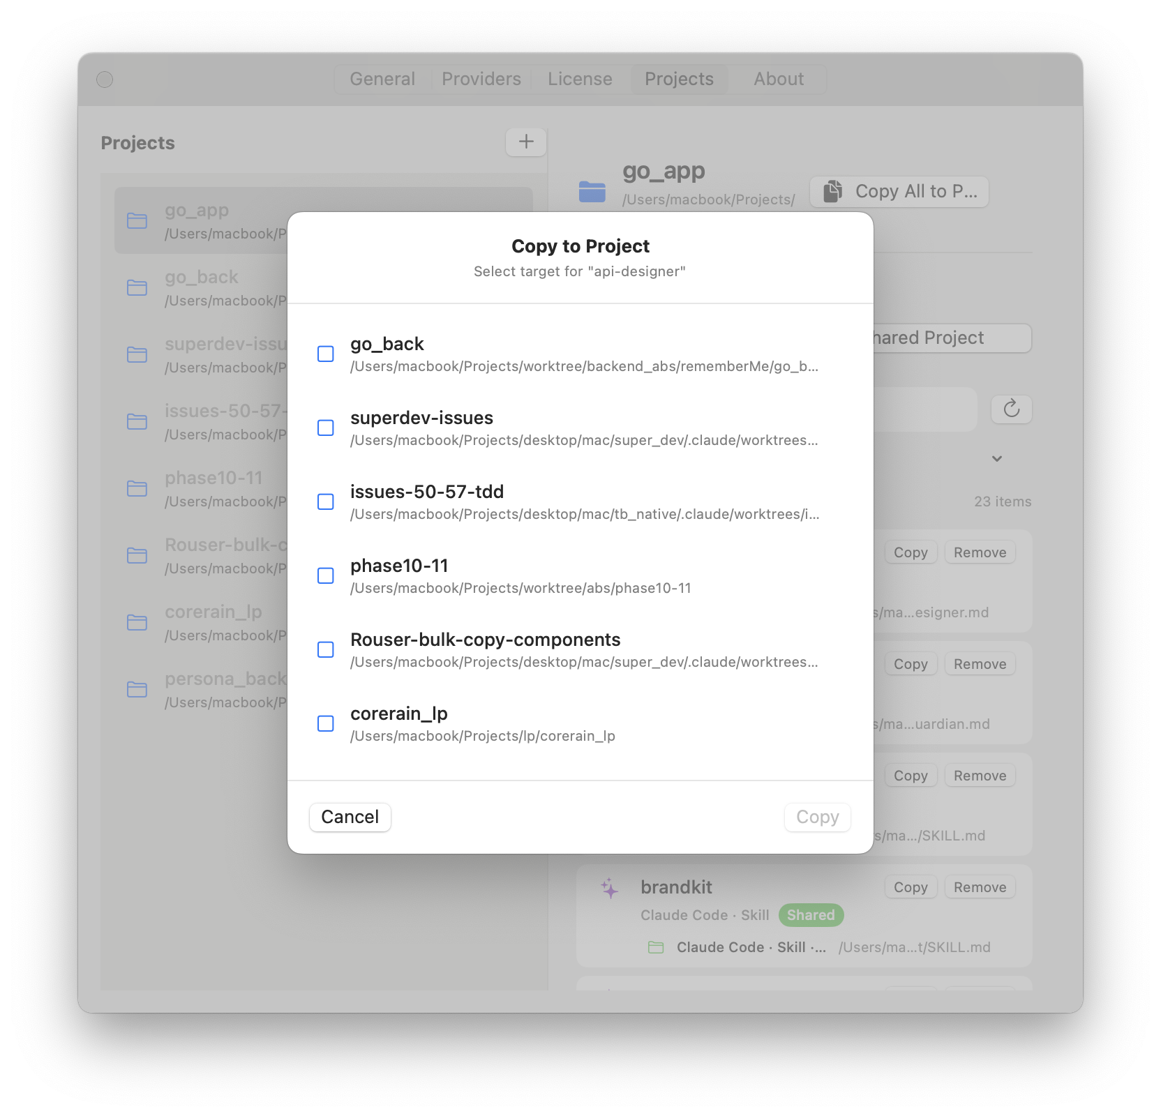Click Remove on the ma...uardian.md card
The height and width of the screenshot is (1116, 1161).
point(980,664)
